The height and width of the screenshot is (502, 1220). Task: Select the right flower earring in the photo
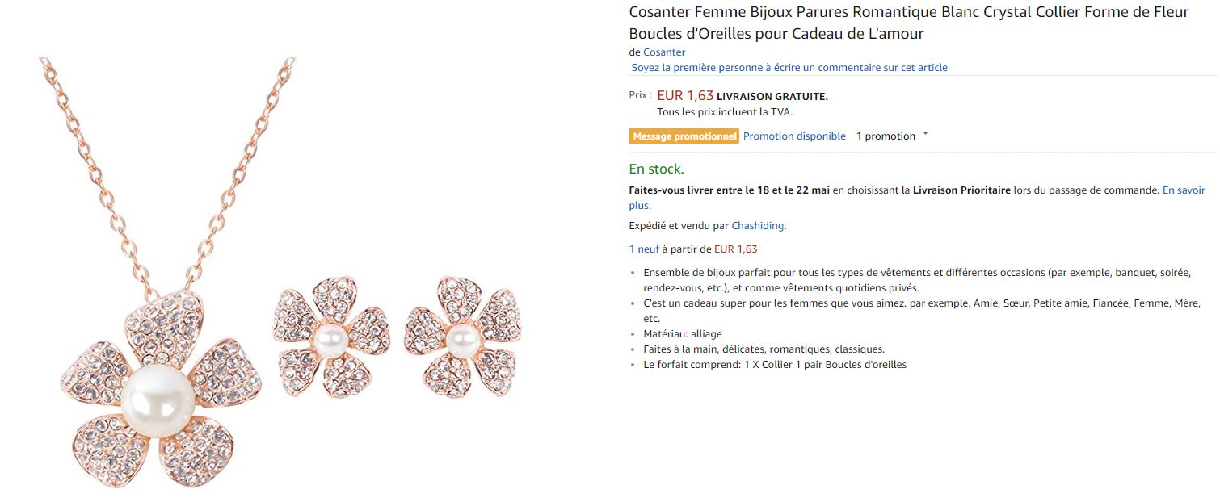point(462,337)
